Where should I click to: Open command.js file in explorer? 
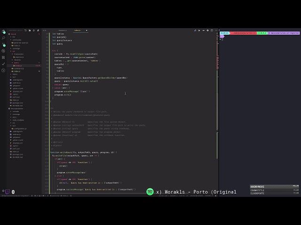[x=19, y=68]
